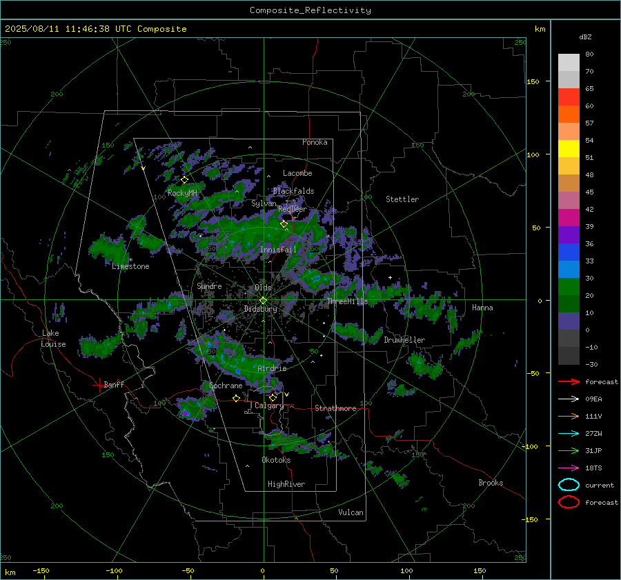The width and height of the screenshot is (621, 580).
Task: Click the HighRiver label
Action: [286, 484]
